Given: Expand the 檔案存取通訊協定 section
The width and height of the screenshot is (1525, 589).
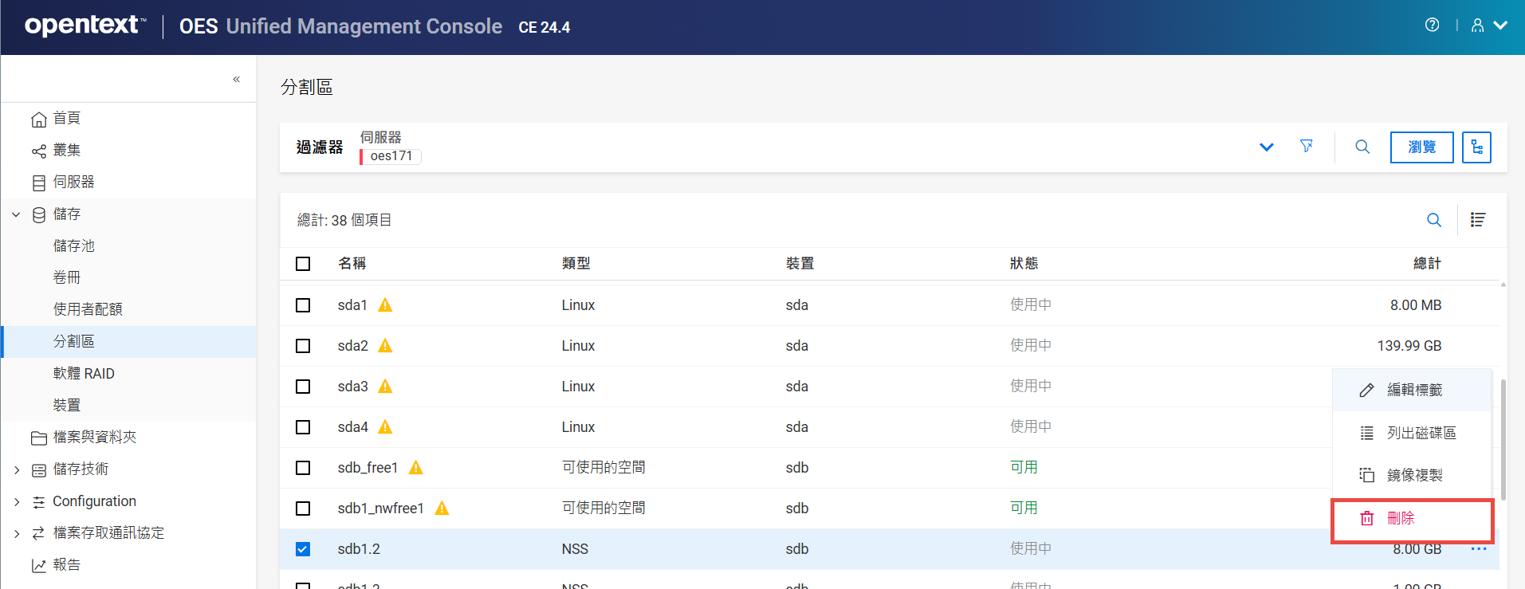Looking at the screenshot, I should 16,533.
